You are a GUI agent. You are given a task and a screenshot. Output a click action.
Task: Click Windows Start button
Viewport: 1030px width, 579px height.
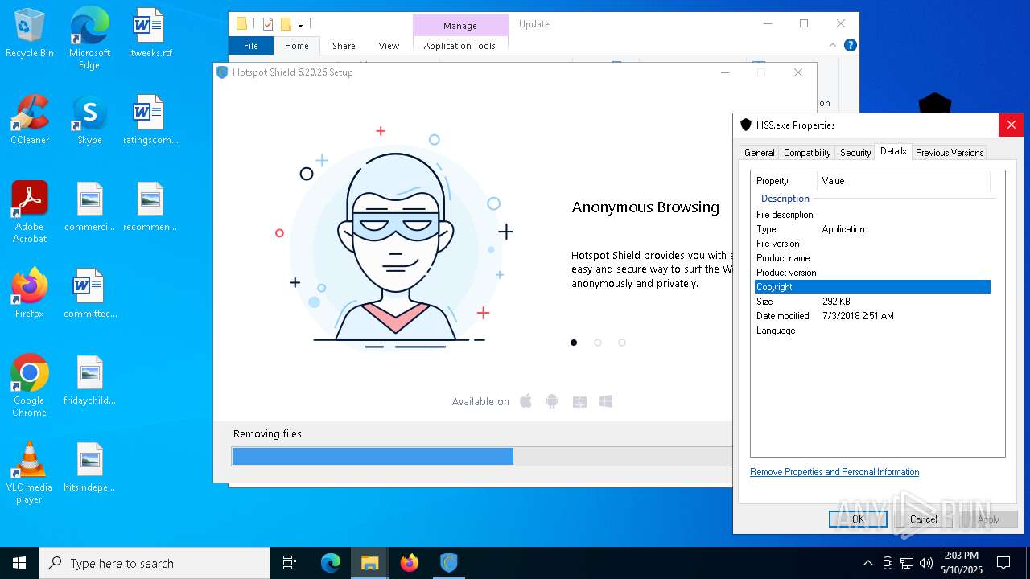tap(19, 563)
